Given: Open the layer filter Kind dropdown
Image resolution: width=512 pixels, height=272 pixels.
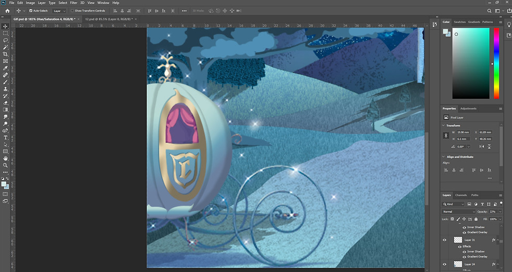Looking at the screenshot, I should tap(453, 204).
